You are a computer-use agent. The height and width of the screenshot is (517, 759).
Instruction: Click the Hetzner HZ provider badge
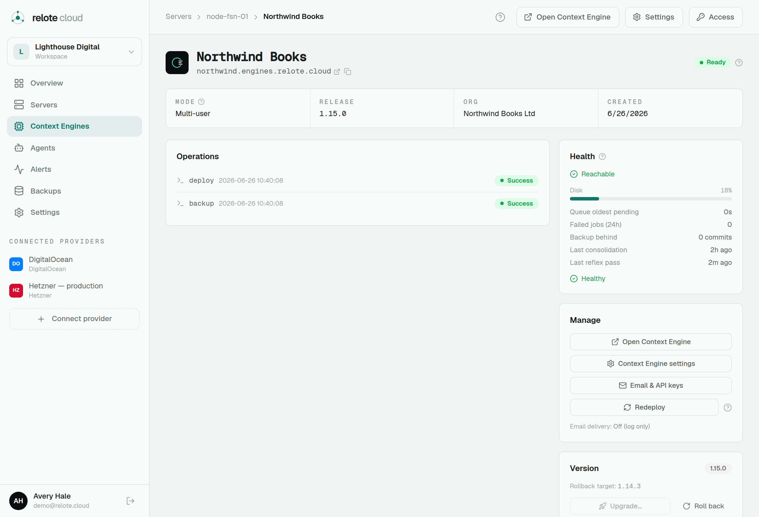click(x=16, y=290)
